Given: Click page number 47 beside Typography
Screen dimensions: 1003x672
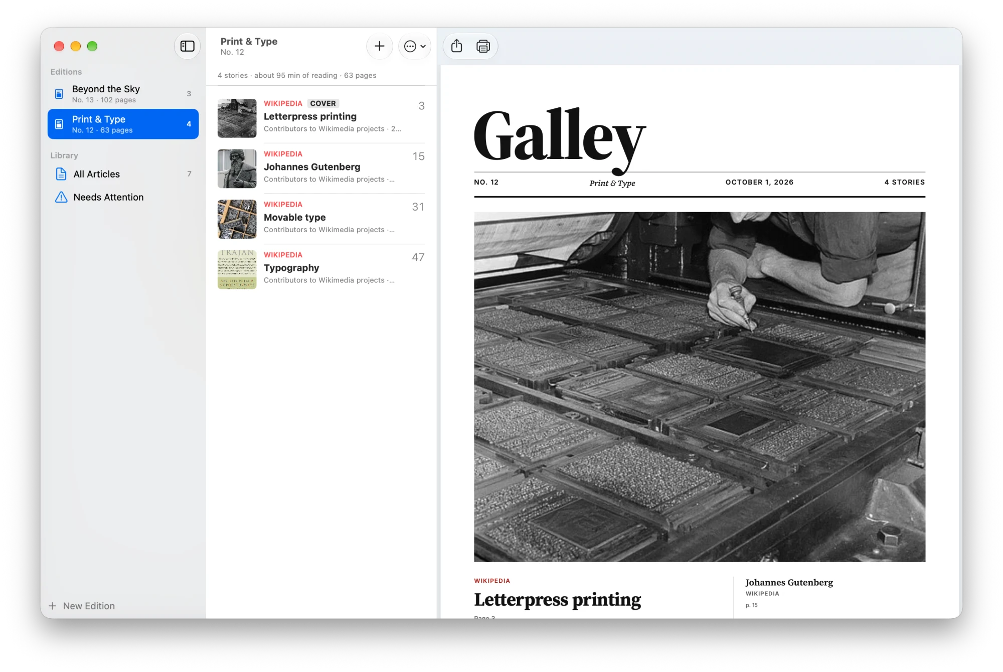Looking at the screenshot, I should click(418, 257).
